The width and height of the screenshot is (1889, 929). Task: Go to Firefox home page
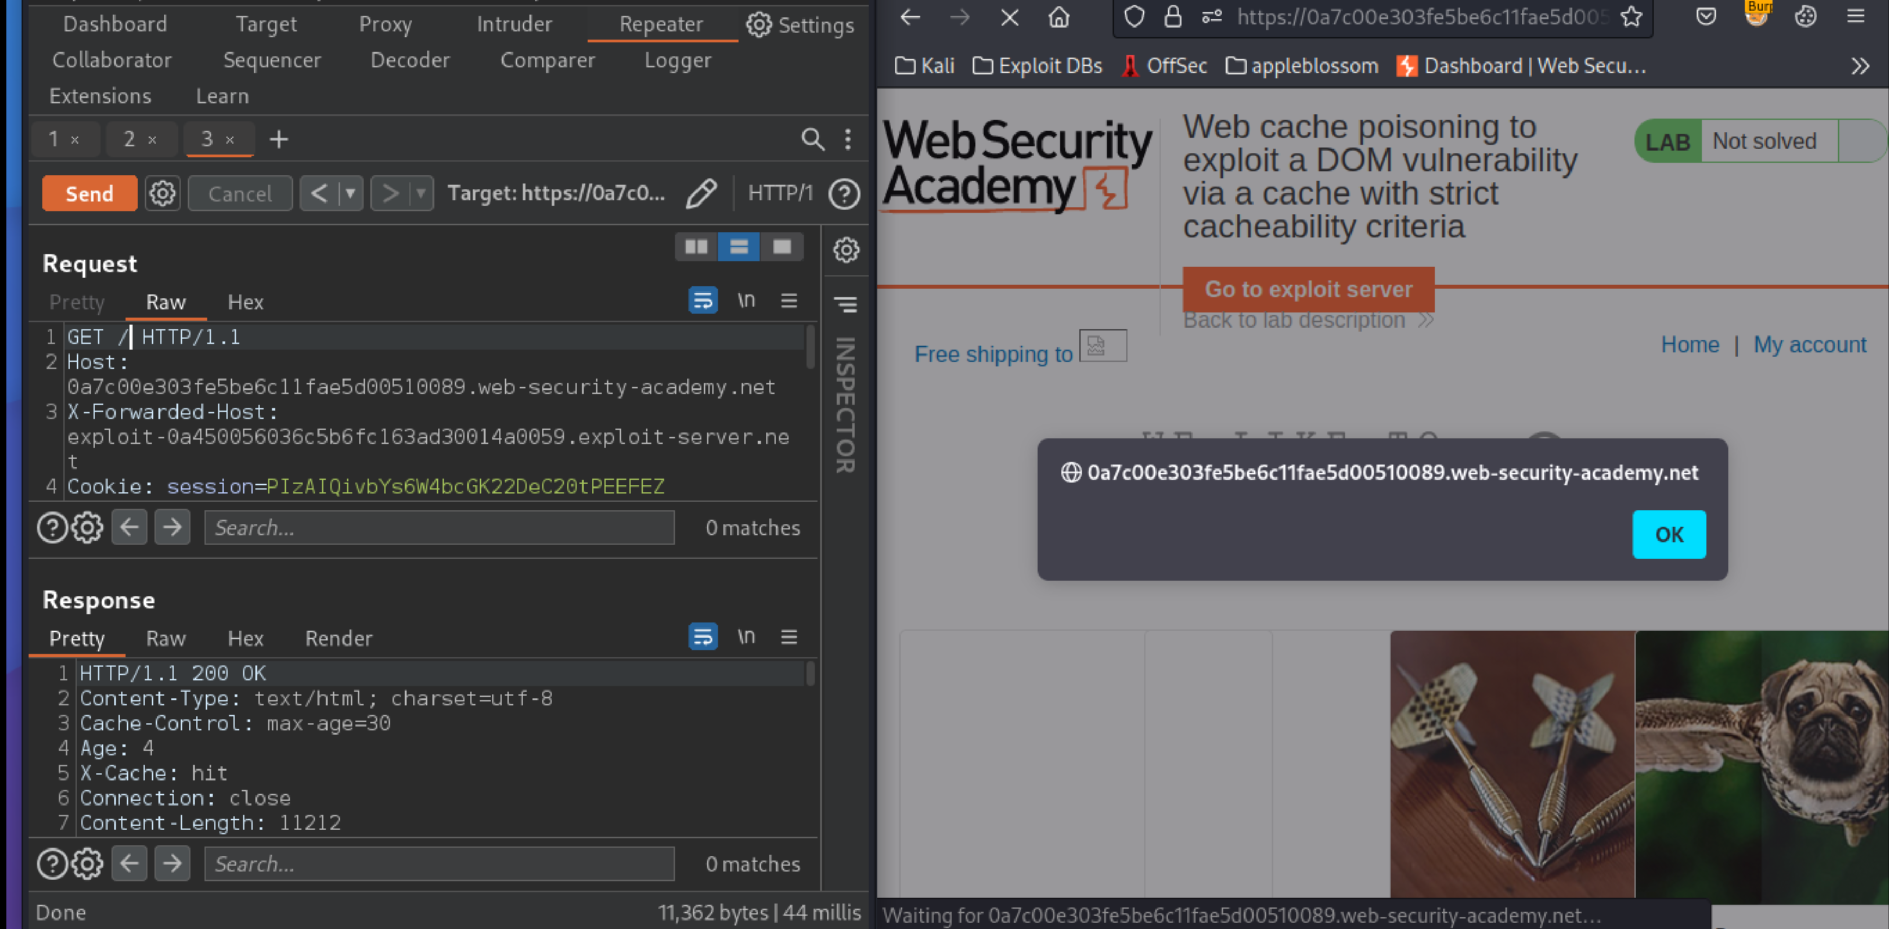coord(1059,17)
